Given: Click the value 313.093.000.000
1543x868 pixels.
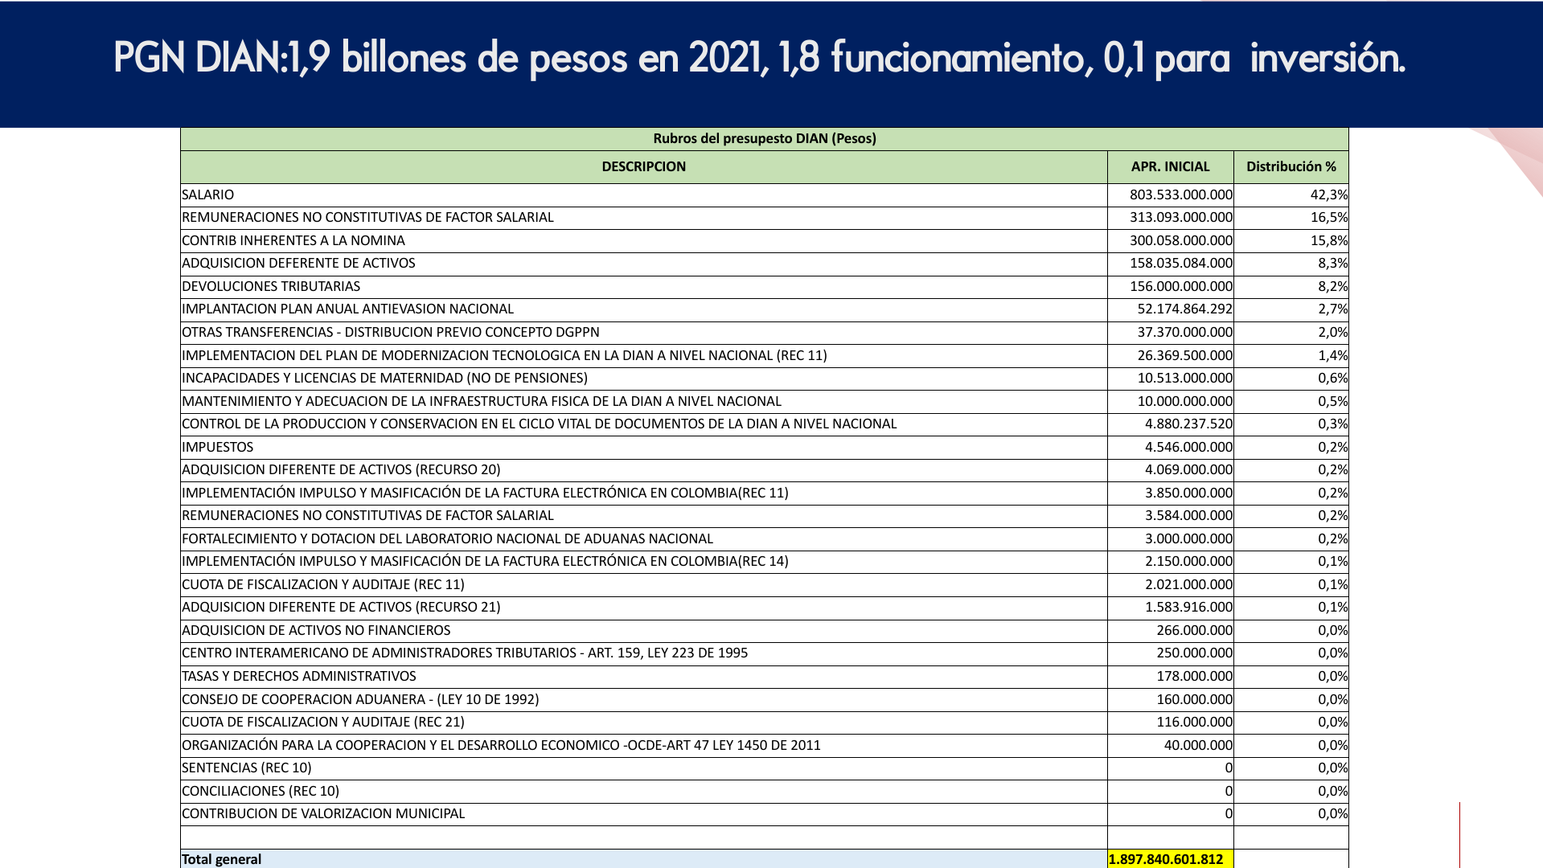Looking at the screenshot, I should (x=1180, y=217).
